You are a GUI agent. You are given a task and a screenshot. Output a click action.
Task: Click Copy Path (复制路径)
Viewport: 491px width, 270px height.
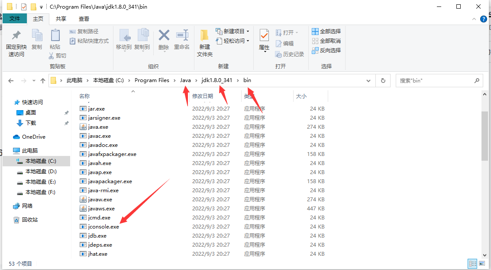pyautogui.click(x=84, y=31)
